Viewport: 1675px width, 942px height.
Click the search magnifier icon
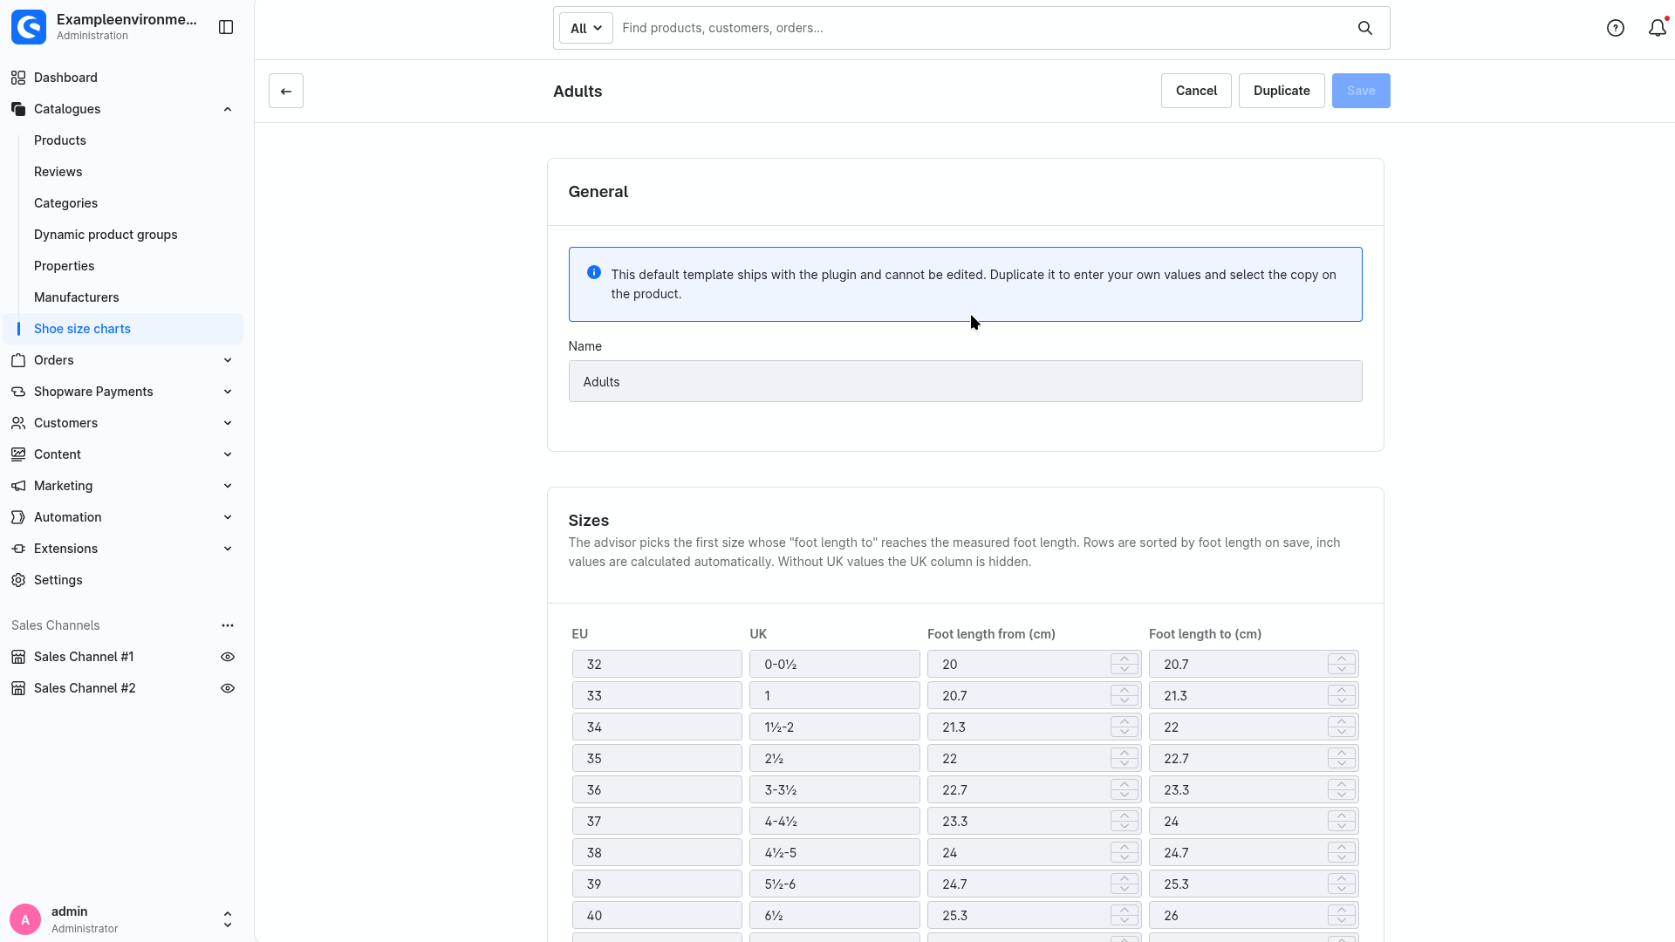click(1365, 28)
